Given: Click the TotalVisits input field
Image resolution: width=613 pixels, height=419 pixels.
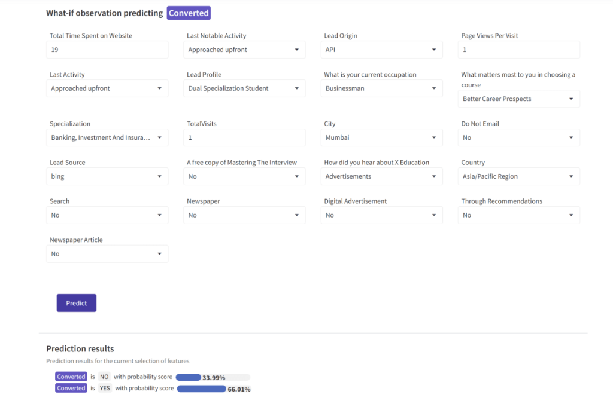Looking at the screenshot, I should click(x=244, y=137).
